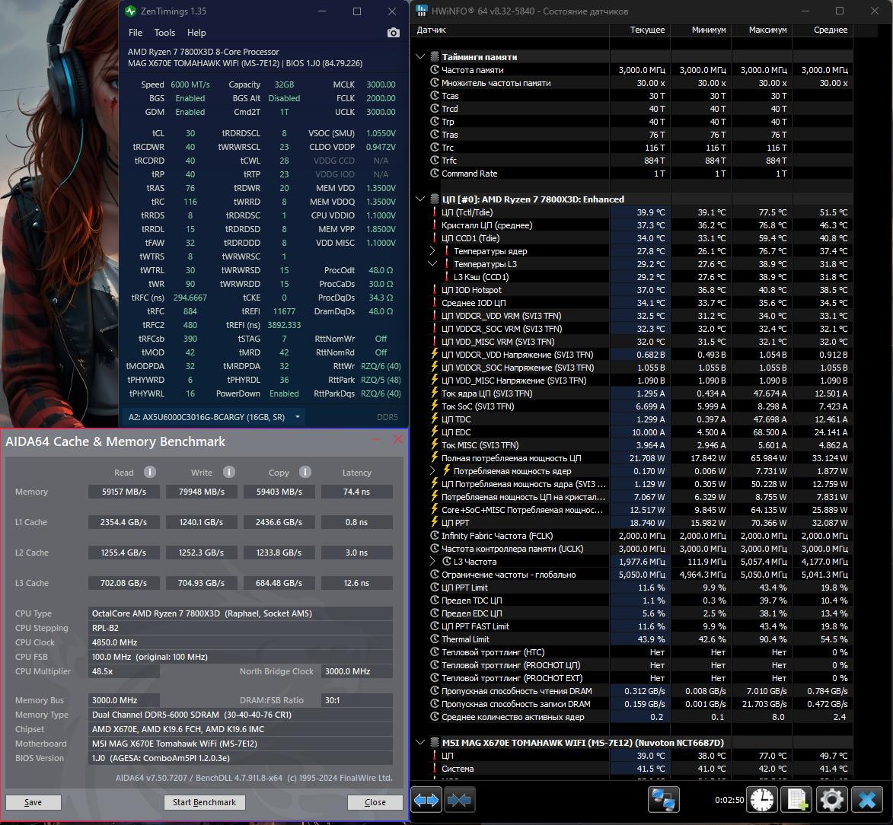The height and width of the screenshot is (825, 893).
Task: Click the L3 Cache Write value 704.93 GB/s
Action: (201, 583)
